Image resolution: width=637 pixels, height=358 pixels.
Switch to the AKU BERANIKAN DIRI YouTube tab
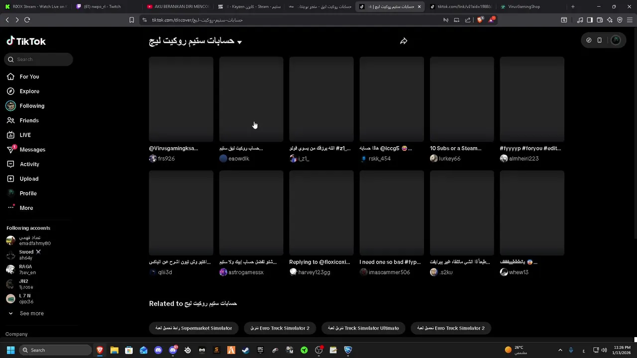click(177, 6)
